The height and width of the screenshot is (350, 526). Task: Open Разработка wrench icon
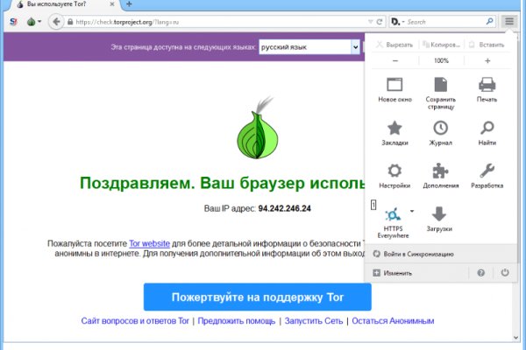[487, 171]
